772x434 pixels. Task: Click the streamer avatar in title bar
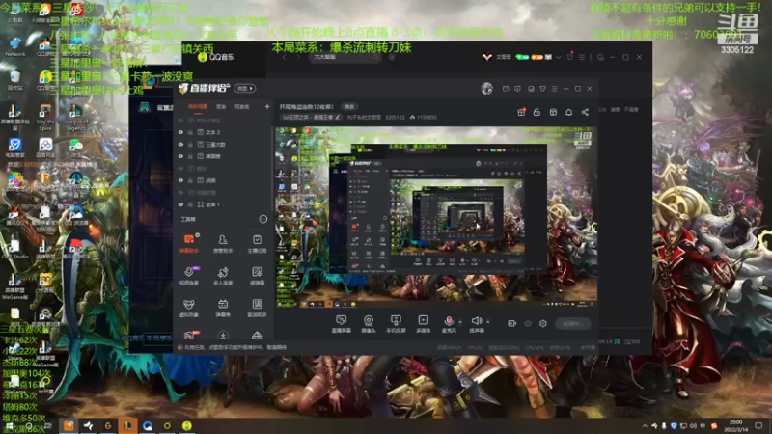pos(487,88)
